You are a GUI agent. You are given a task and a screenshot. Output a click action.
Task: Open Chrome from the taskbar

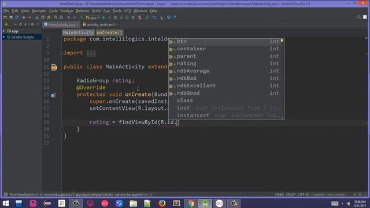click(x=191, y=203)
